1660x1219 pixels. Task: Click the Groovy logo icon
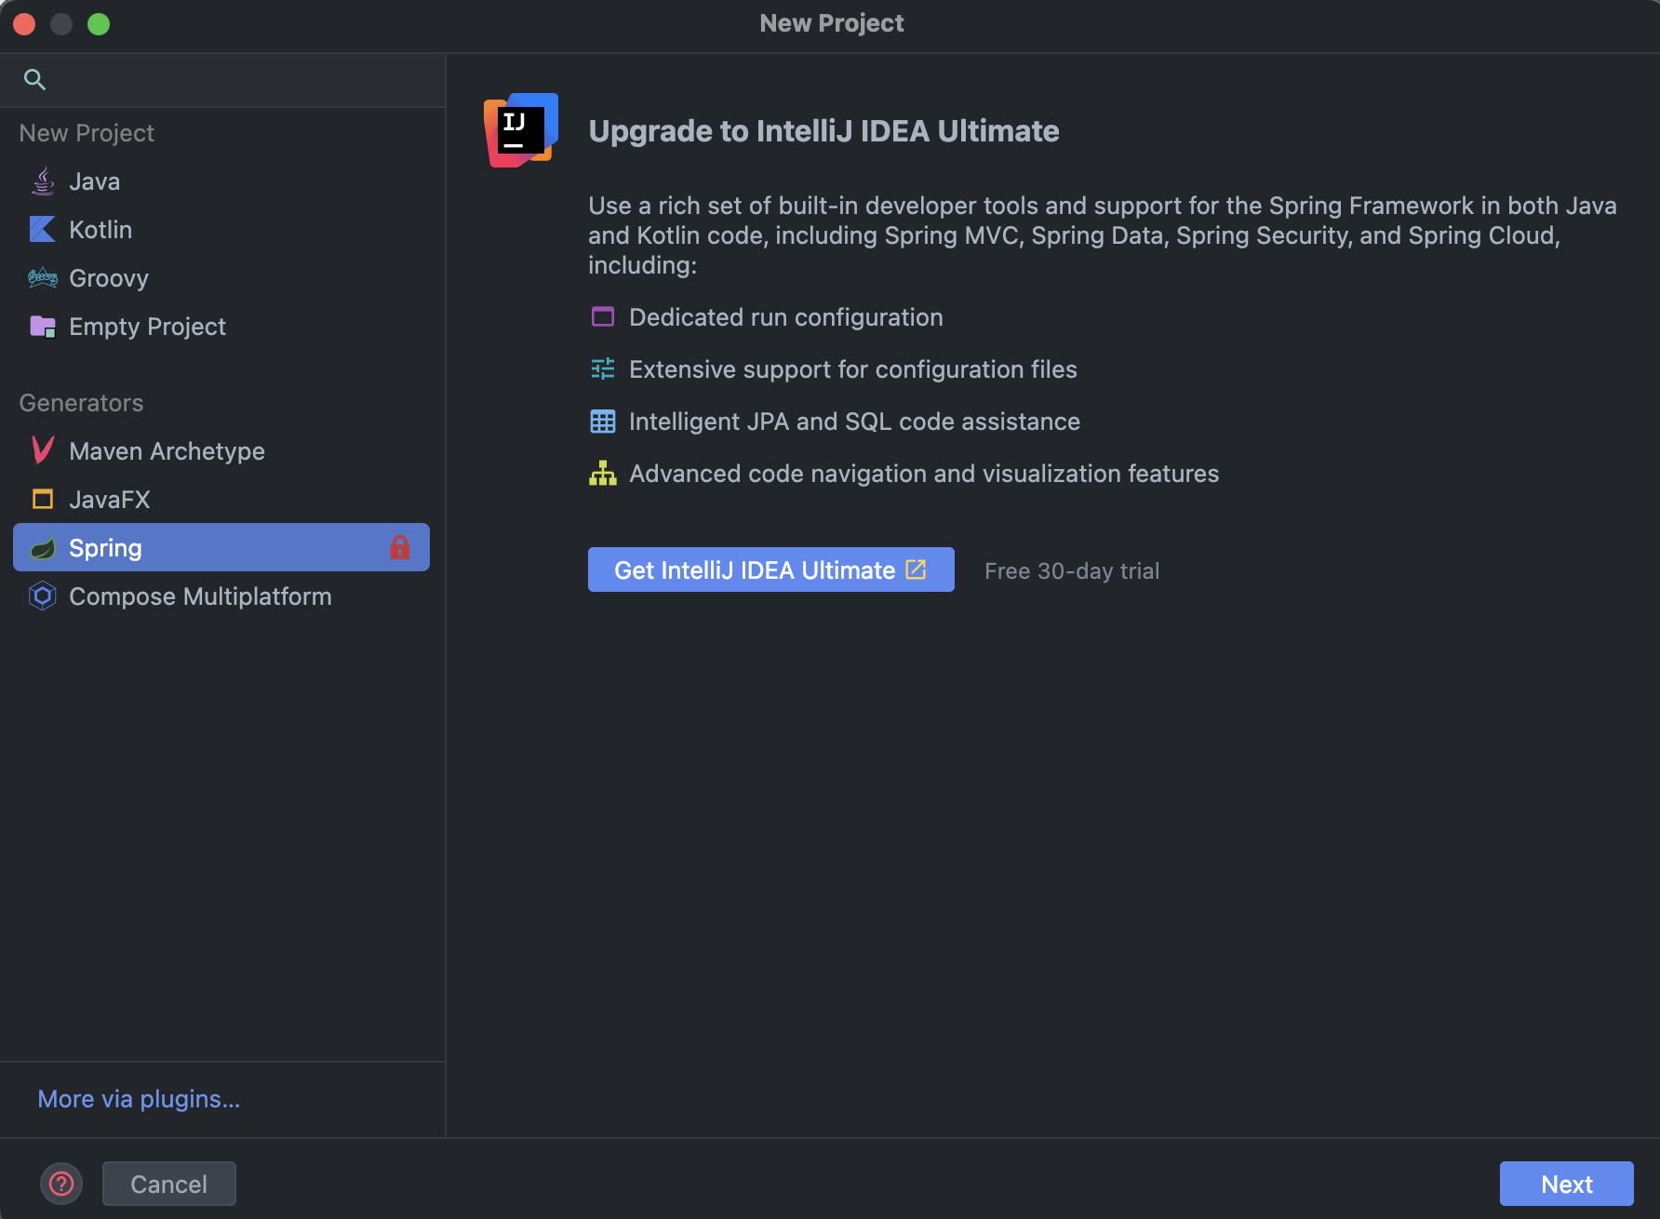point(43,278)
